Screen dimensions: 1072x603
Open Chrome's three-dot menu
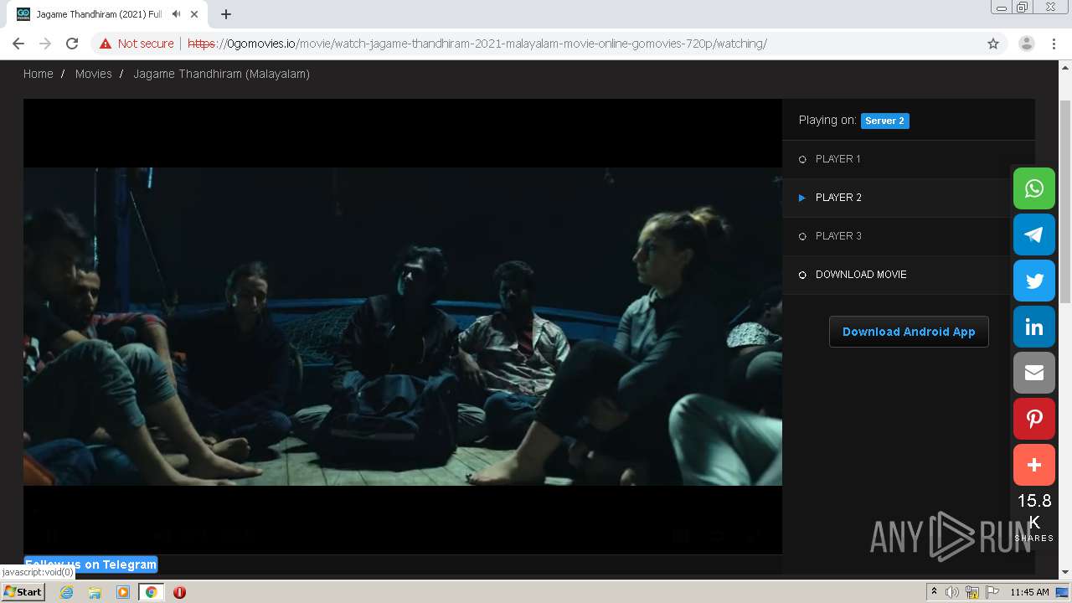click(1054, 44)
